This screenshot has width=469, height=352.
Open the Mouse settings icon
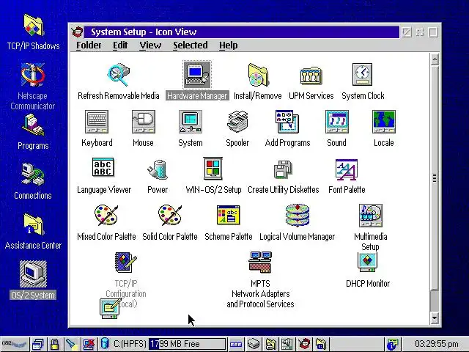click(144, 122)
